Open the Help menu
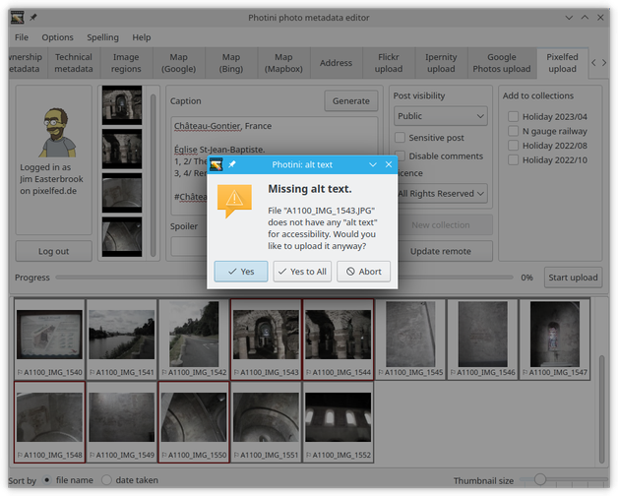The width and height of the screenshot is (618, 496). click(x=142, y=37)
